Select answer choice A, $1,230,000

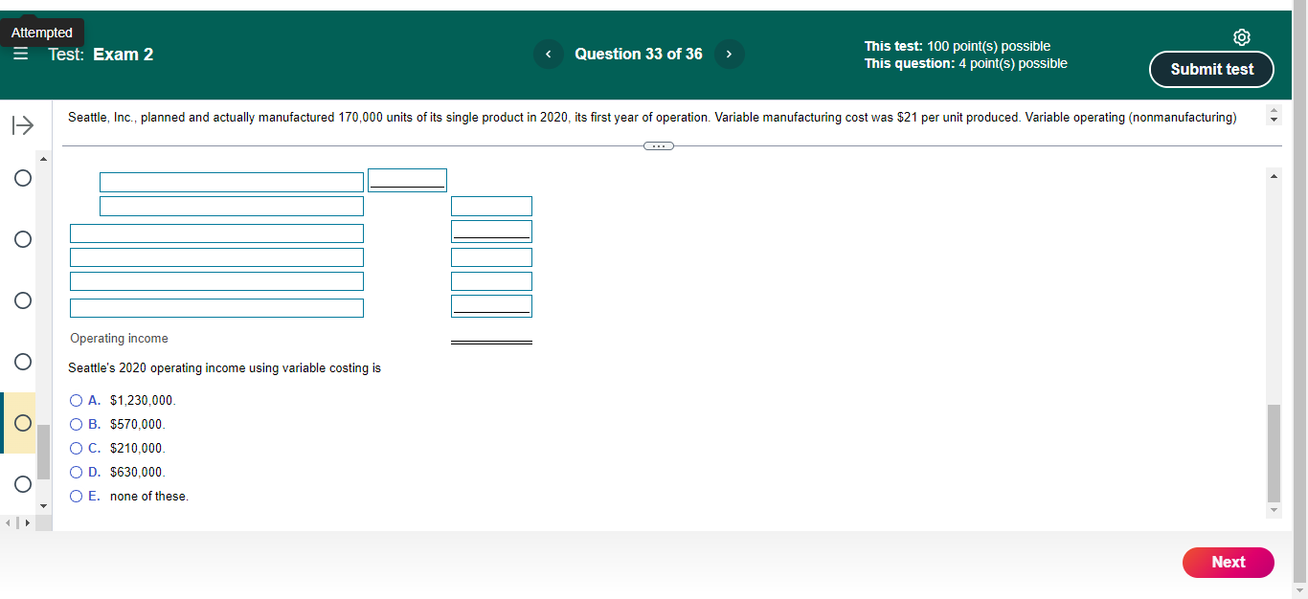[x=76, y=400]
